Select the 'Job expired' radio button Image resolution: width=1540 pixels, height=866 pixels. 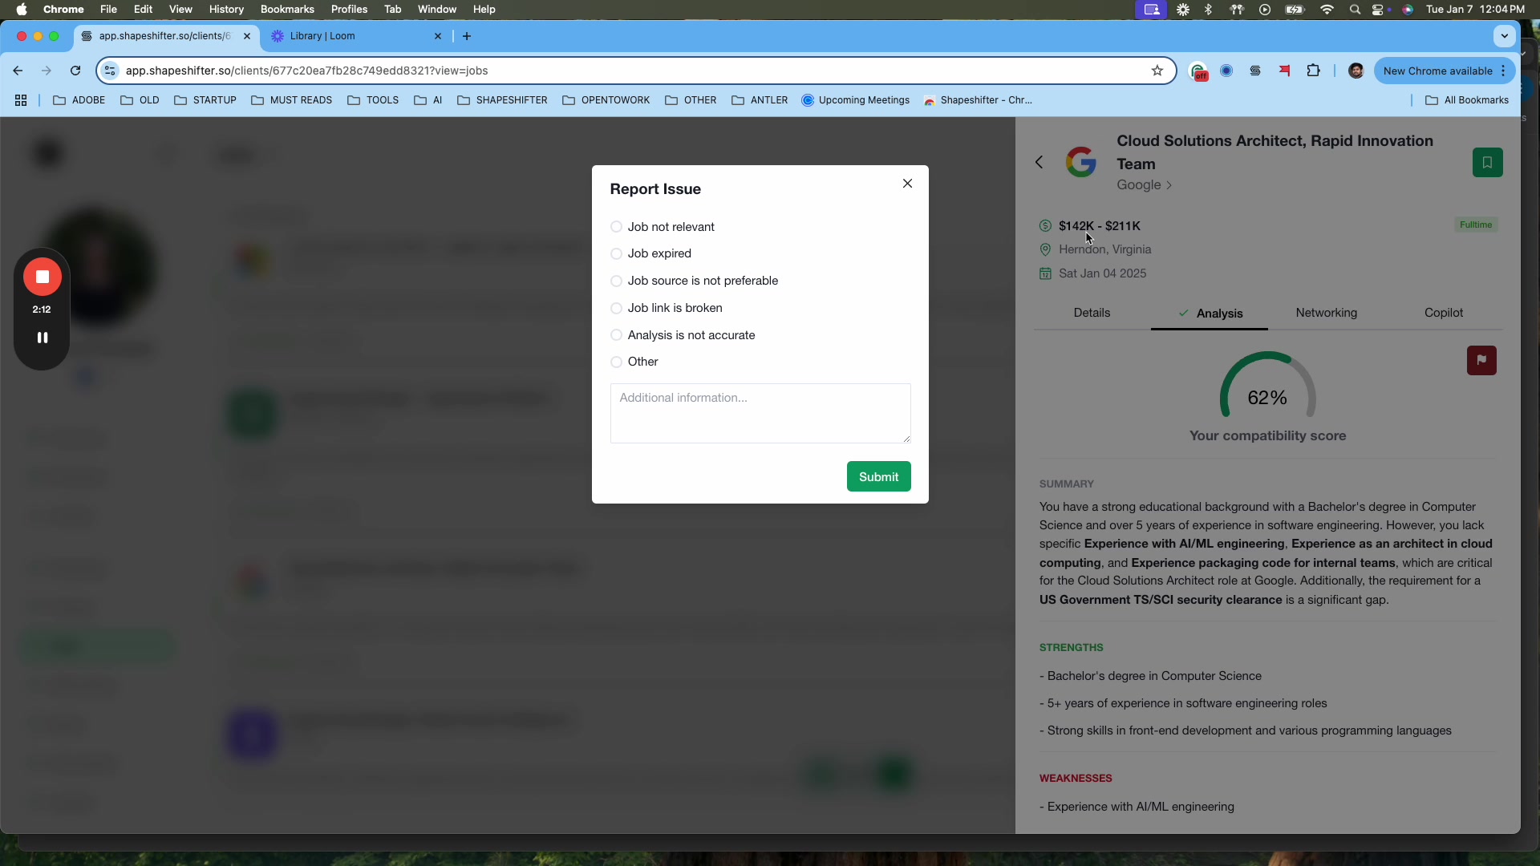pos(617,253)
